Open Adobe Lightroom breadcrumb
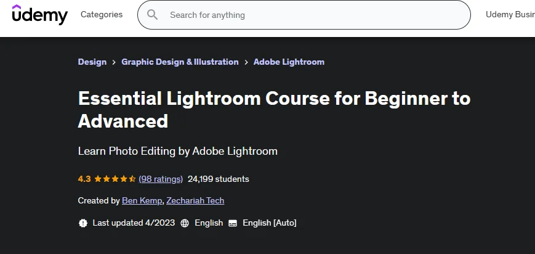The height and width of the screenshot is (254, 535). point(289,62)
